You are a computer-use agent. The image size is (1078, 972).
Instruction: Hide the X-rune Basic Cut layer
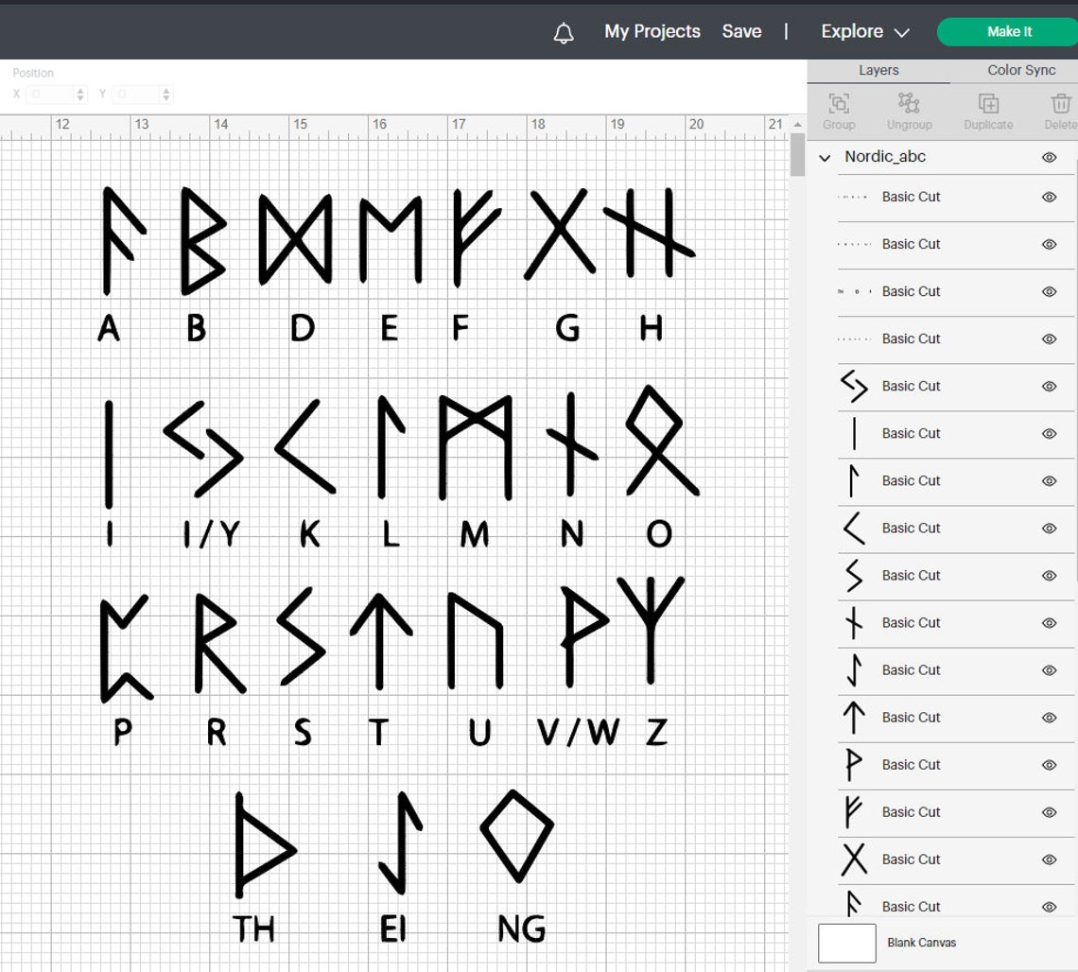(1049, 859)
